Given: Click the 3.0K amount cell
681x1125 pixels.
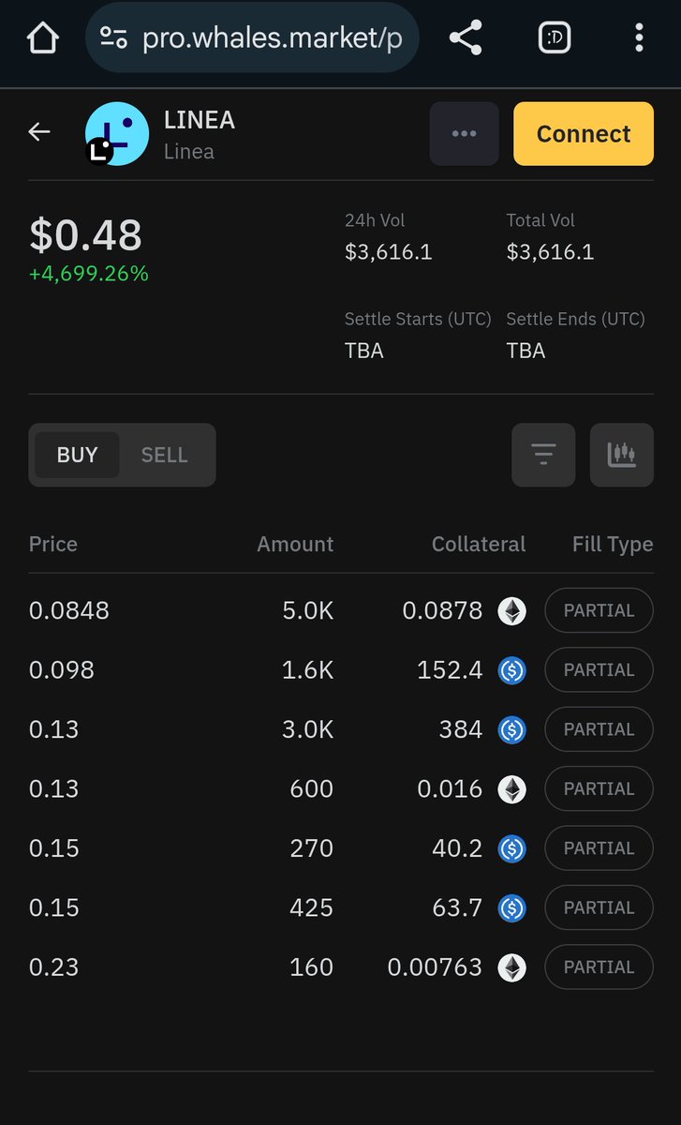Looking at the screenshot, I should click(308, 729).
